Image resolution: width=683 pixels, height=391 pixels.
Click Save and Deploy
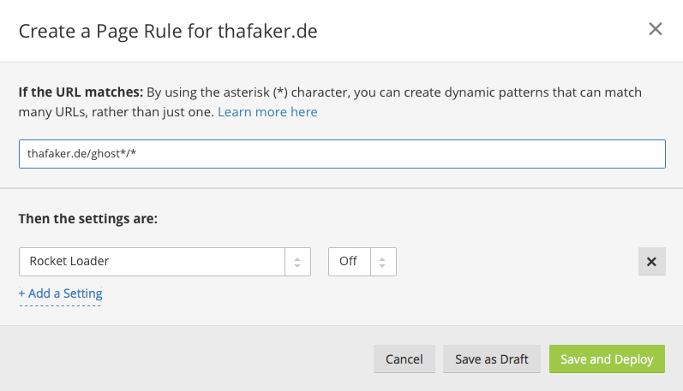point(607,359)
